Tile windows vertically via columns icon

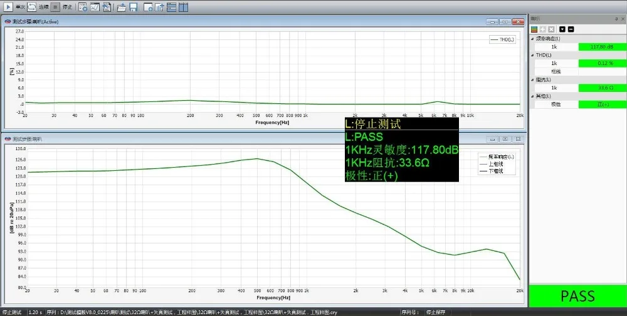[x=183, y=7]
